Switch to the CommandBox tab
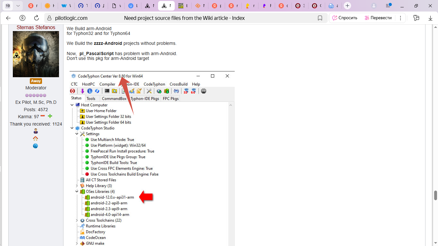The image size is (438, 246). tap(114, 99)
